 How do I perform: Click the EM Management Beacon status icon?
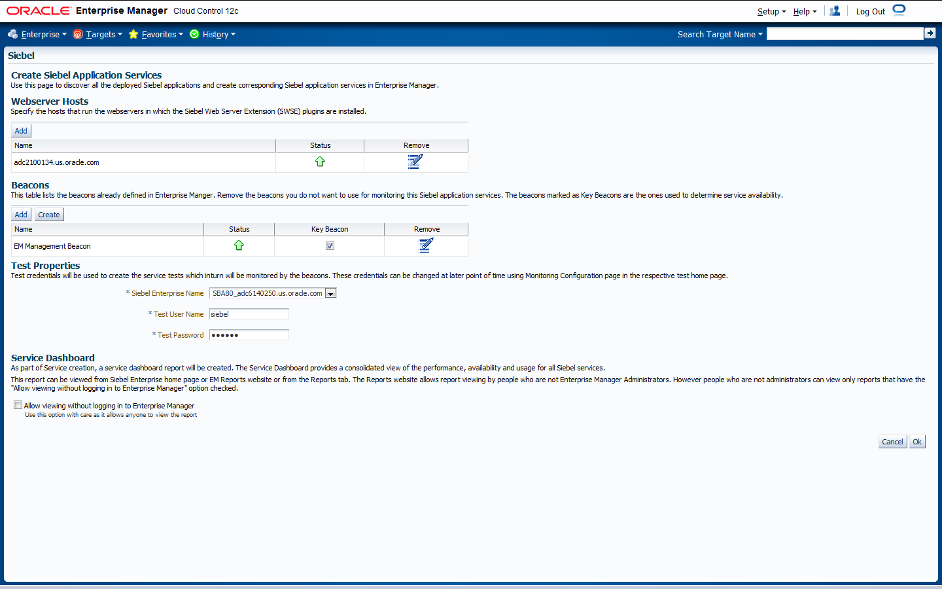pyautogui.click(x=239, y=245)
